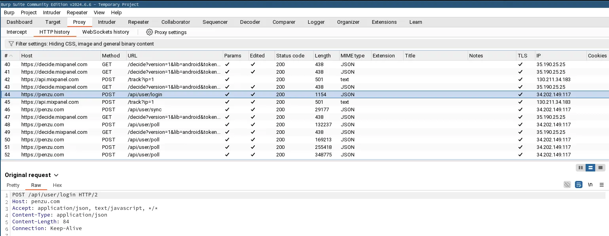This screenshot has width=609, height=236.
Task: Toggle the line wrap button
Action: (x=579, y=185)
